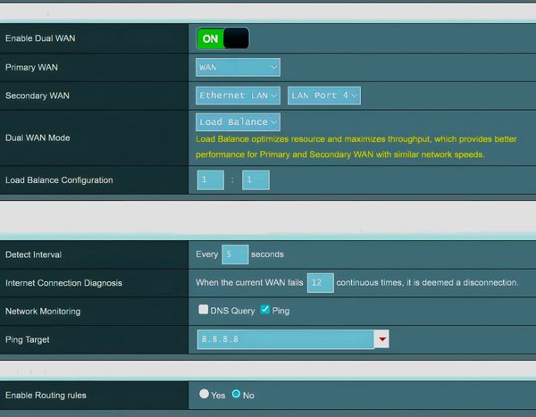The width and height of the screenshot is (536, 417).
Task: Select No radio for Enable Routing rules
Action: pos(236,394)
